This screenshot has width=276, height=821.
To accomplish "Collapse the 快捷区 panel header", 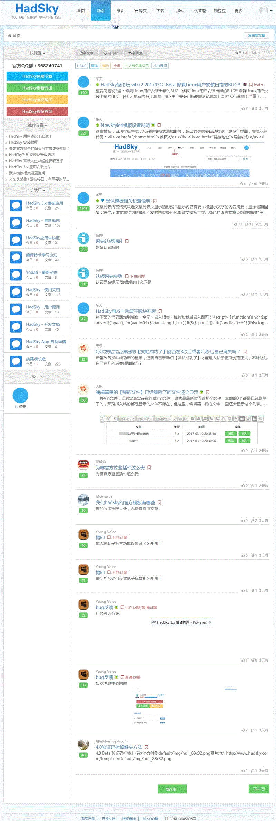I will coord(37,53).
